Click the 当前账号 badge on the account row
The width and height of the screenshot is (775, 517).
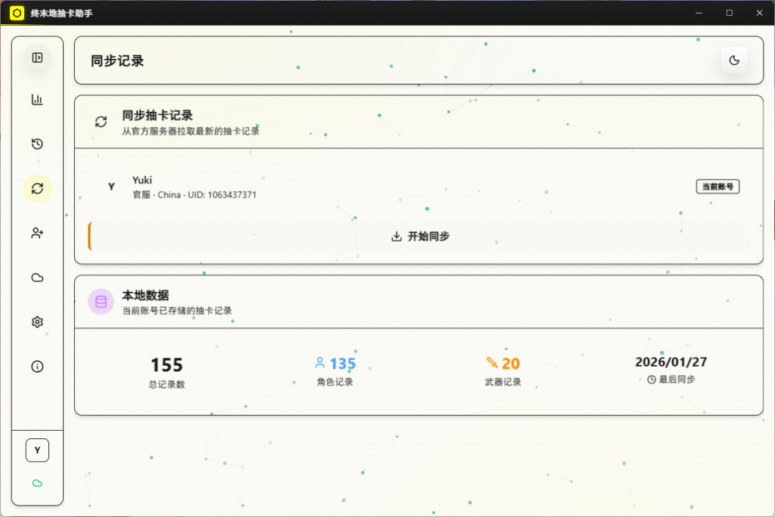(x=717, y=186)
